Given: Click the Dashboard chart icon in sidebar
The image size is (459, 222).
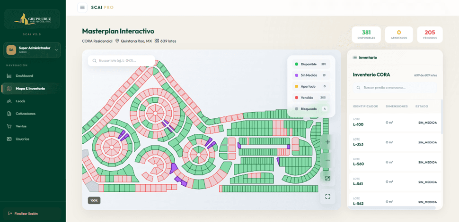Looking at the screenshot, I should coord(9,76).
